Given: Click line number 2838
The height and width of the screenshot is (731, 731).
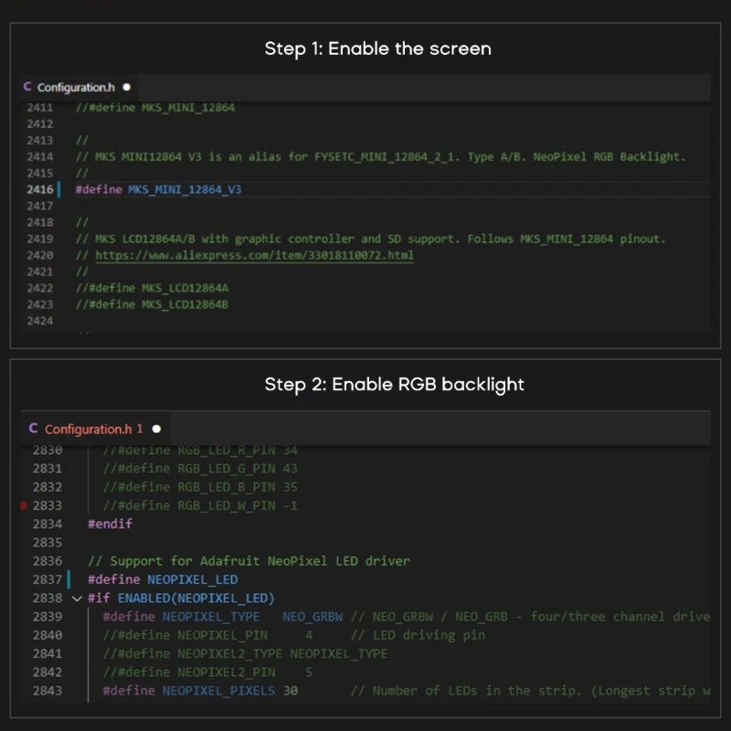Looking at the screenshot, I should [x=48, y=599].
